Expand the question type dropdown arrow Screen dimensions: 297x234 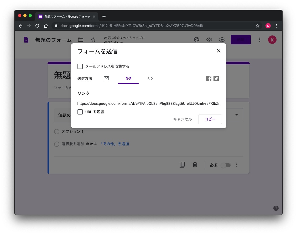[237, 115]
